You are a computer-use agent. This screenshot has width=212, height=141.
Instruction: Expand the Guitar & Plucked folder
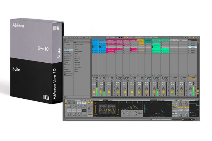[x=79, y=51]
